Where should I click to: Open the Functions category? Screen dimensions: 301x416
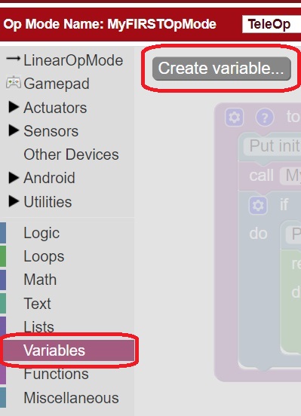pyautogui.click(x=56, y=374)
